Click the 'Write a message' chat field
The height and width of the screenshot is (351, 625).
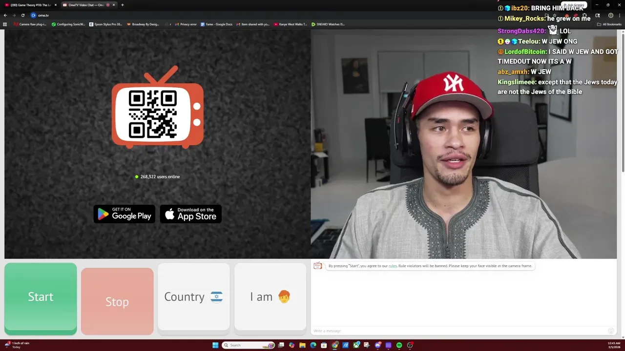(x=459, y=331)
